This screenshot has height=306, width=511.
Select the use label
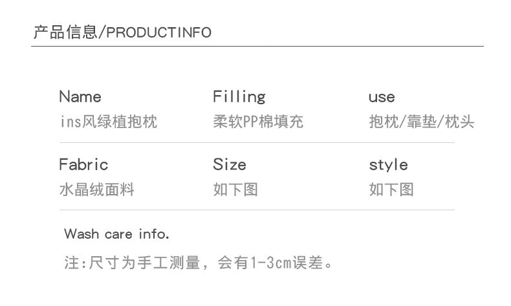pos(381,98)
